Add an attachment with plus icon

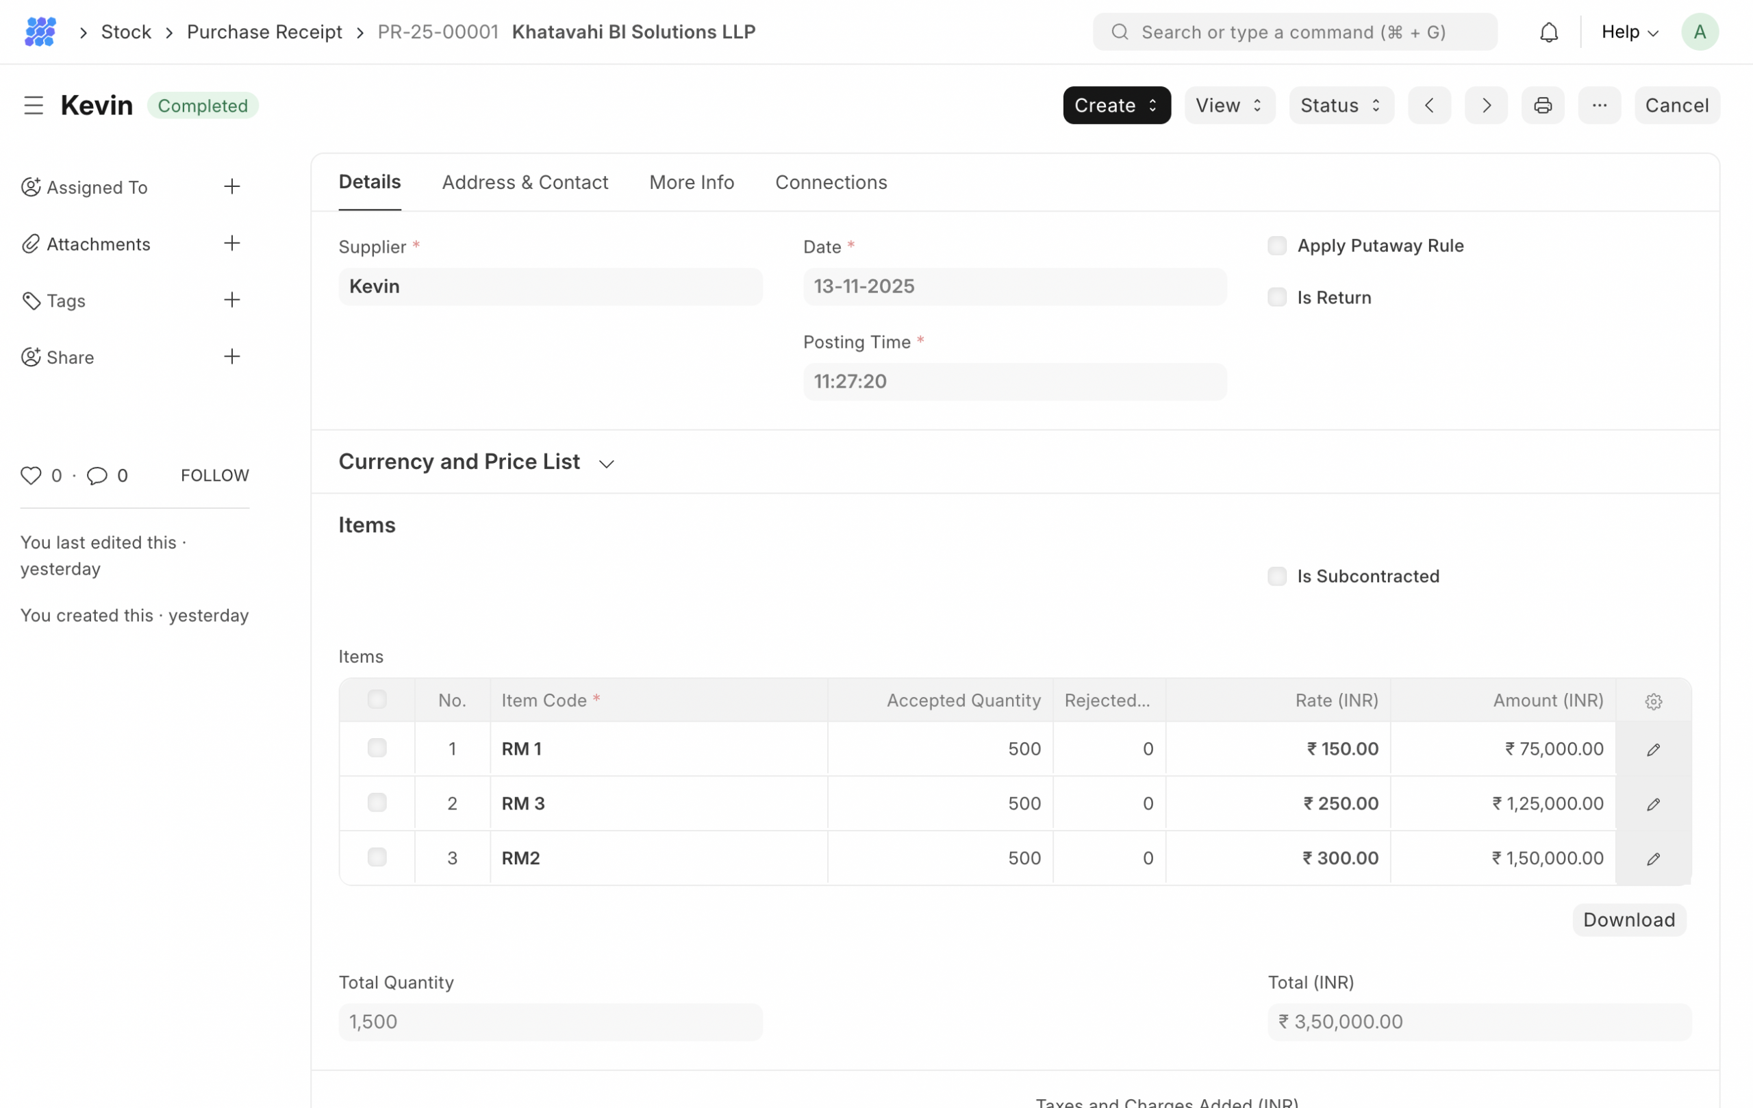tap(231, 243)
